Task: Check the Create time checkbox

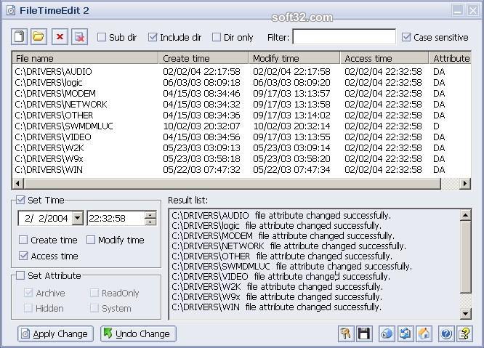Action: [23, 240]
